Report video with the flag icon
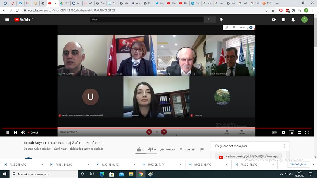This screenshot has width=317, height=178. coord(202,149)
